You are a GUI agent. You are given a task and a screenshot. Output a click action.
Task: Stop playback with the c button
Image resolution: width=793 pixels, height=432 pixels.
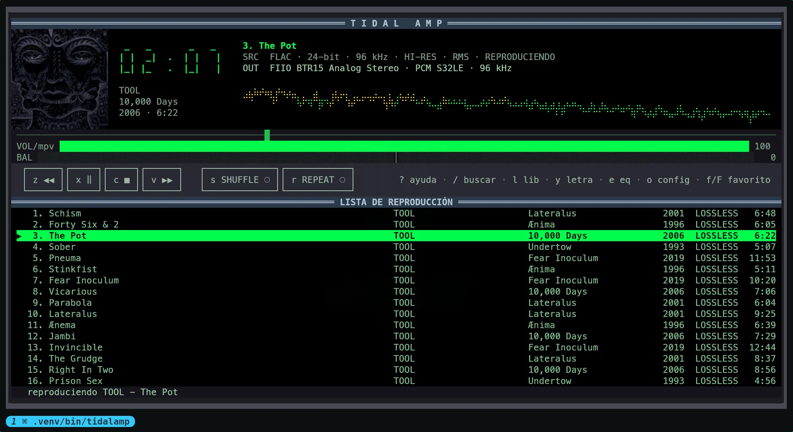[121, 180]
